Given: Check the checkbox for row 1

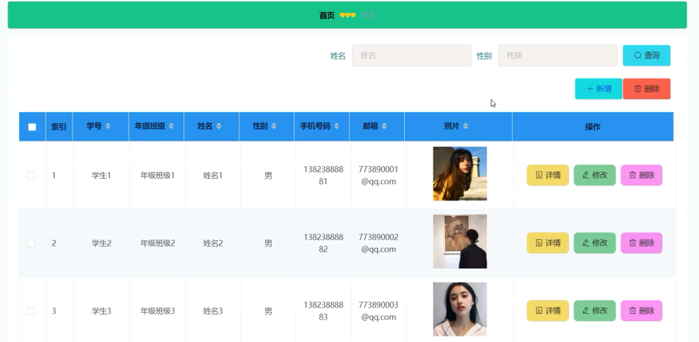Looking at the screenshot, I should click(31, 175).
